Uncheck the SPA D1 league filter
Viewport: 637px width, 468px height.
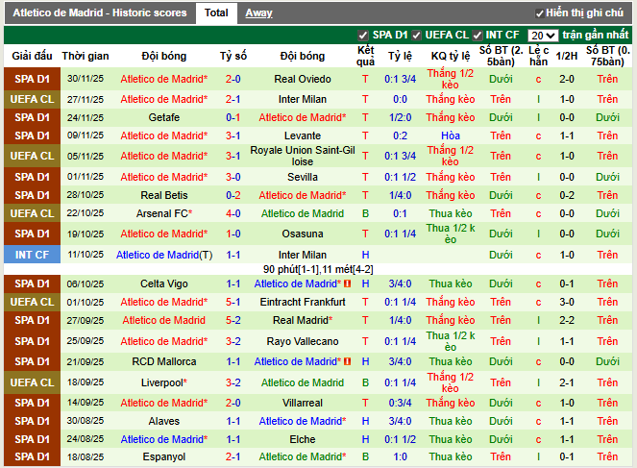coord(363,36)
